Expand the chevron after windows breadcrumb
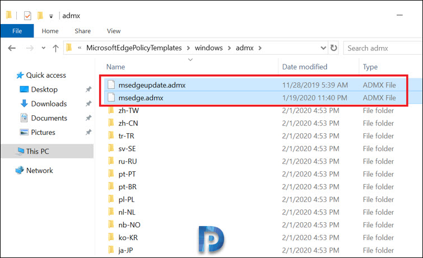The height and width of the screenshot is (258, 423). [229, 48]
